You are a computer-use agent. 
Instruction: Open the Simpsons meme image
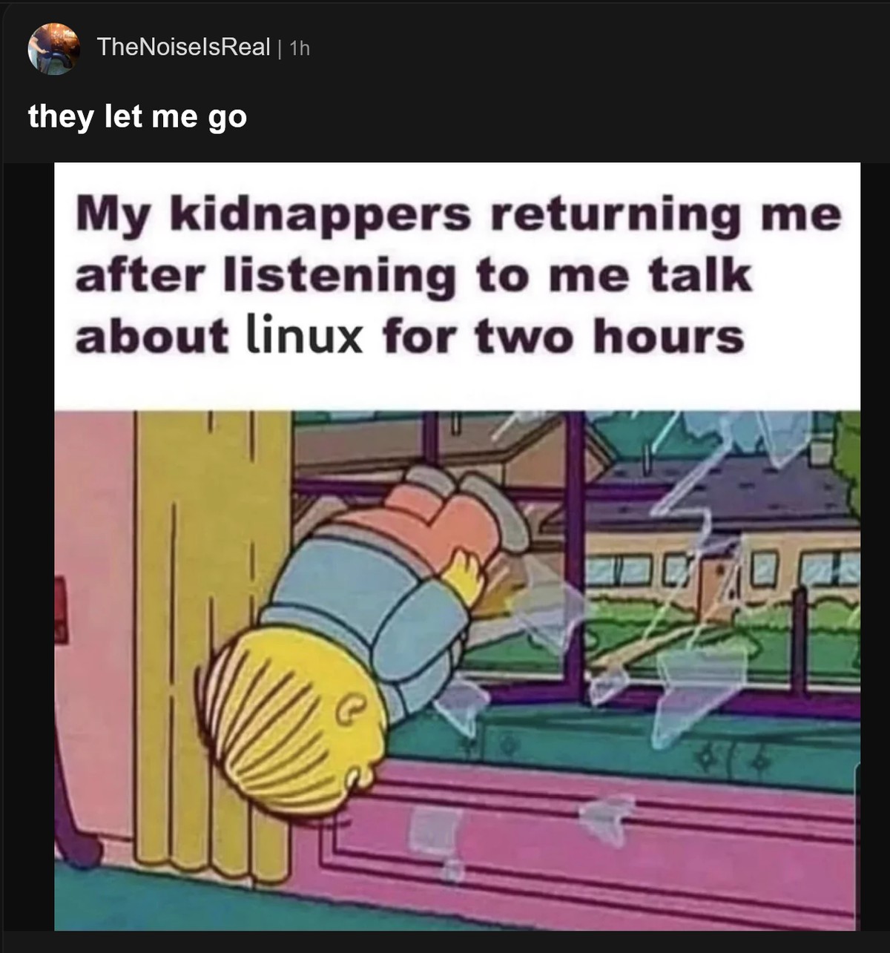coord(457,547)
